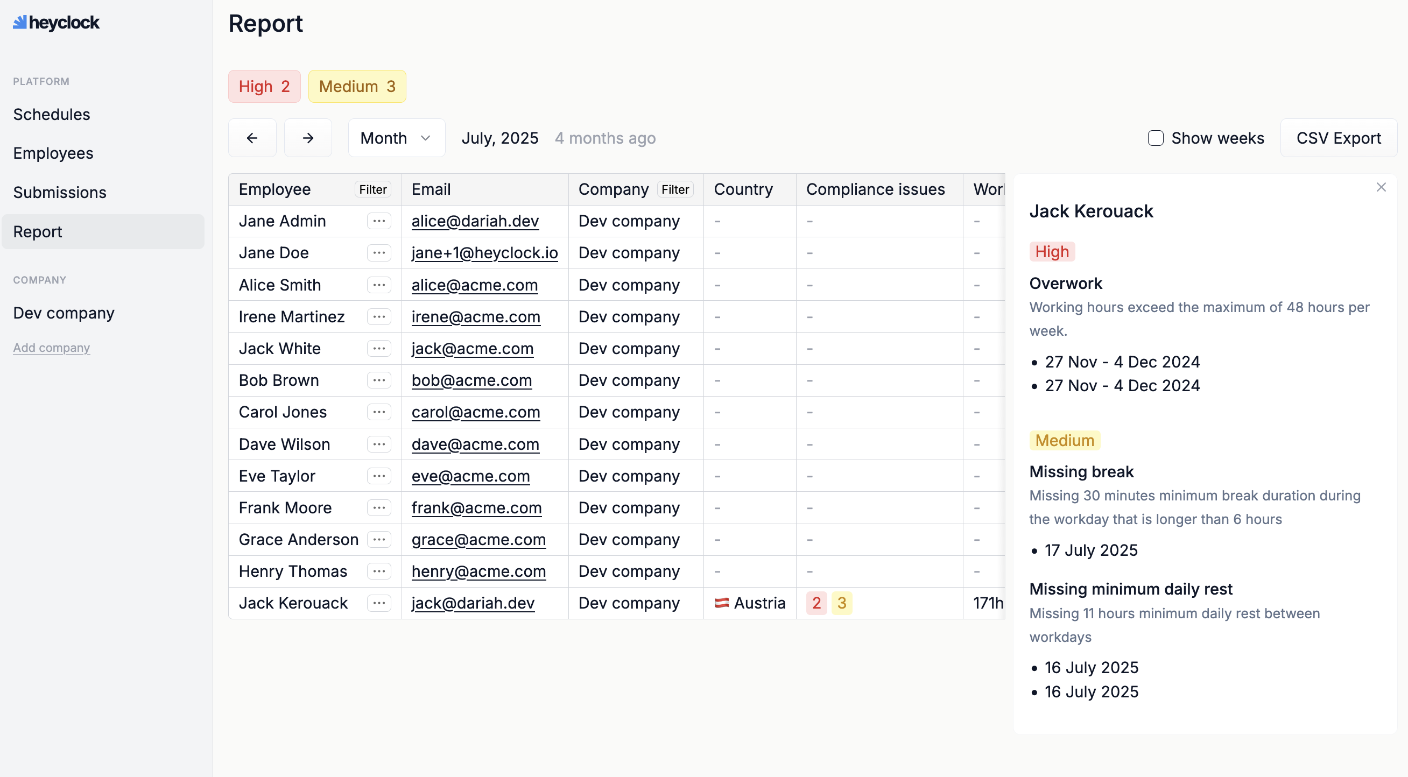The image size is (1408, 777).
Task: Open the options menu for Eve Taylor
Action: tap(379, 475)
